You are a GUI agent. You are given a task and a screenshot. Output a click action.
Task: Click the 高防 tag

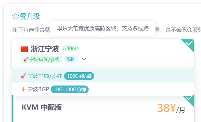pyautogui.click(x=71, y=60)
